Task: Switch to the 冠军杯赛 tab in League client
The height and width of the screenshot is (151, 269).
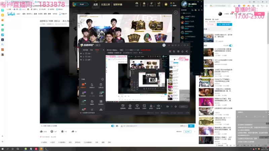Action: click(x=117, y=4)
